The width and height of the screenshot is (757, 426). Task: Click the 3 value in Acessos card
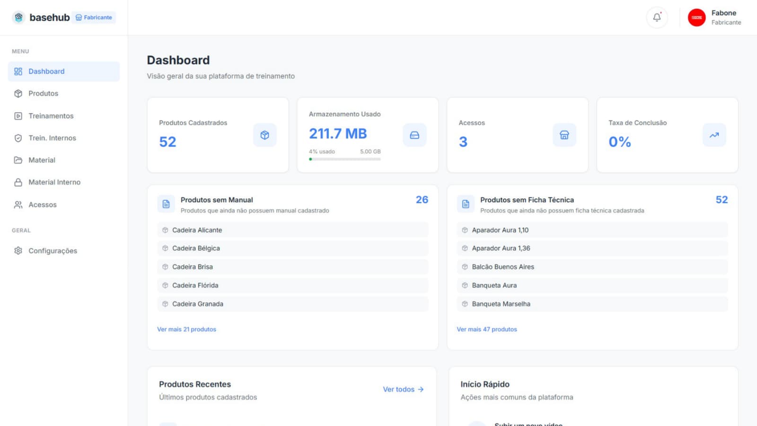pyautogui.click(x=463, y=142)
